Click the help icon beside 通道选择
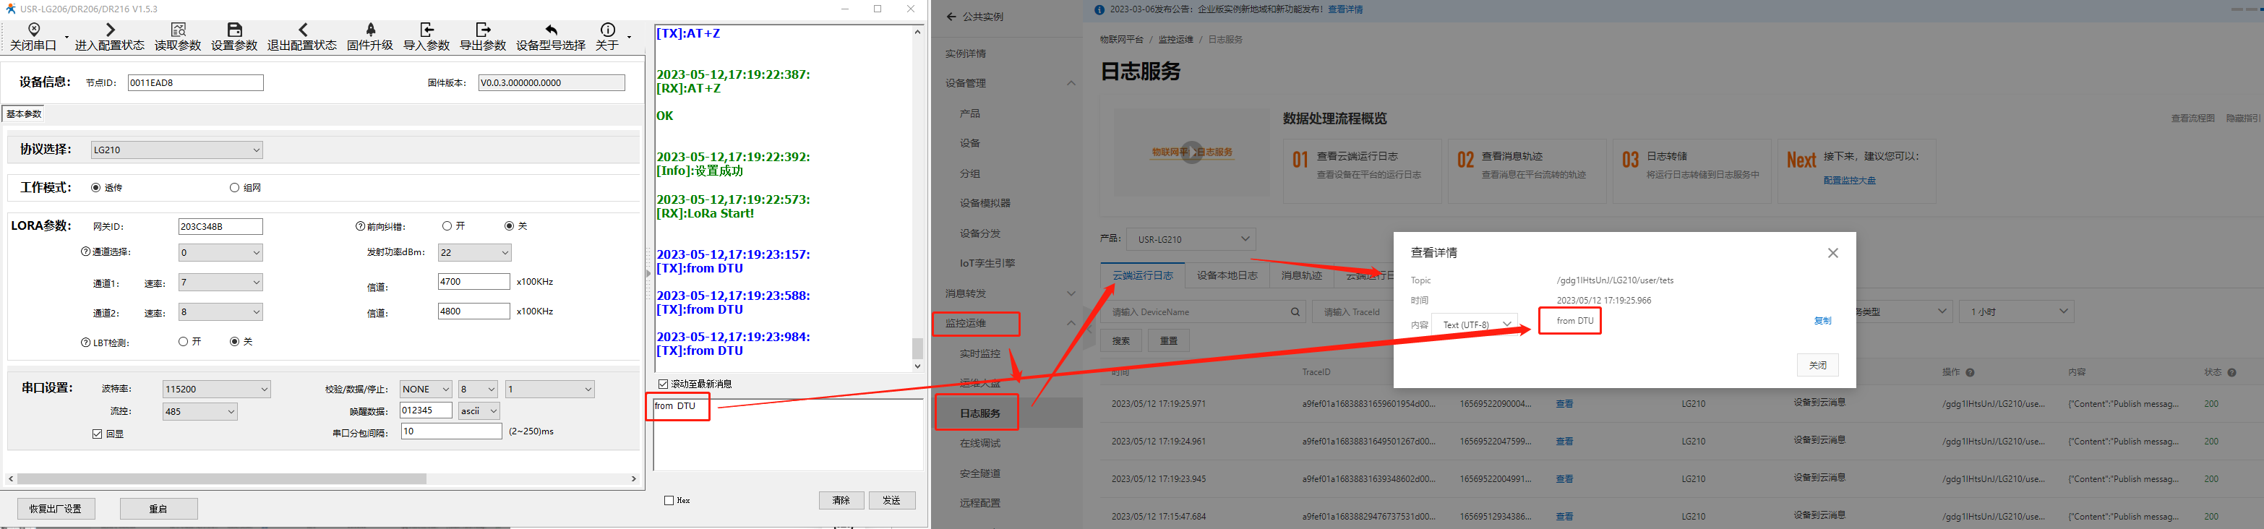 (x=85, y=251)
